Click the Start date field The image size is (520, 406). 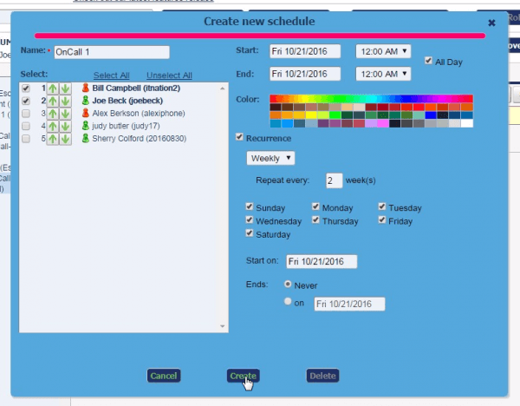click(x=305, y=51)
